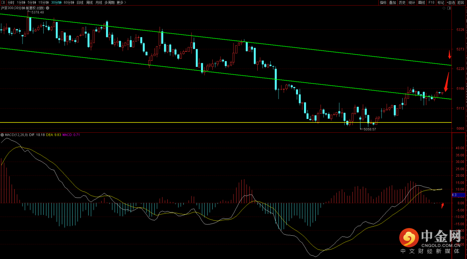Screen dimensions: 467x259
Task: Open the 多周期 multi-period view
Action: [109, 3]
